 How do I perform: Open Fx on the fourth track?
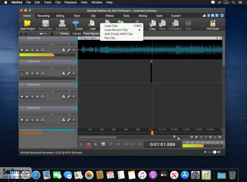tap(37, 120)
